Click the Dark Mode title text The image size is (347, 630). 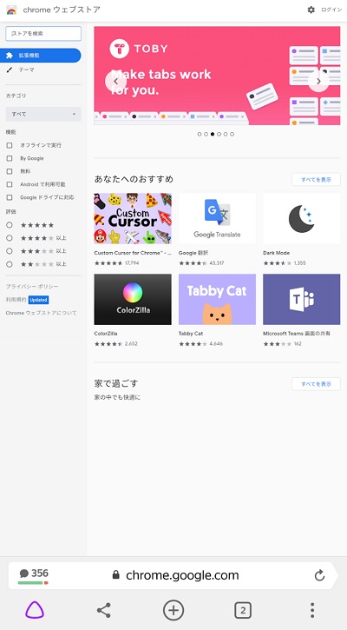point(276,253)
